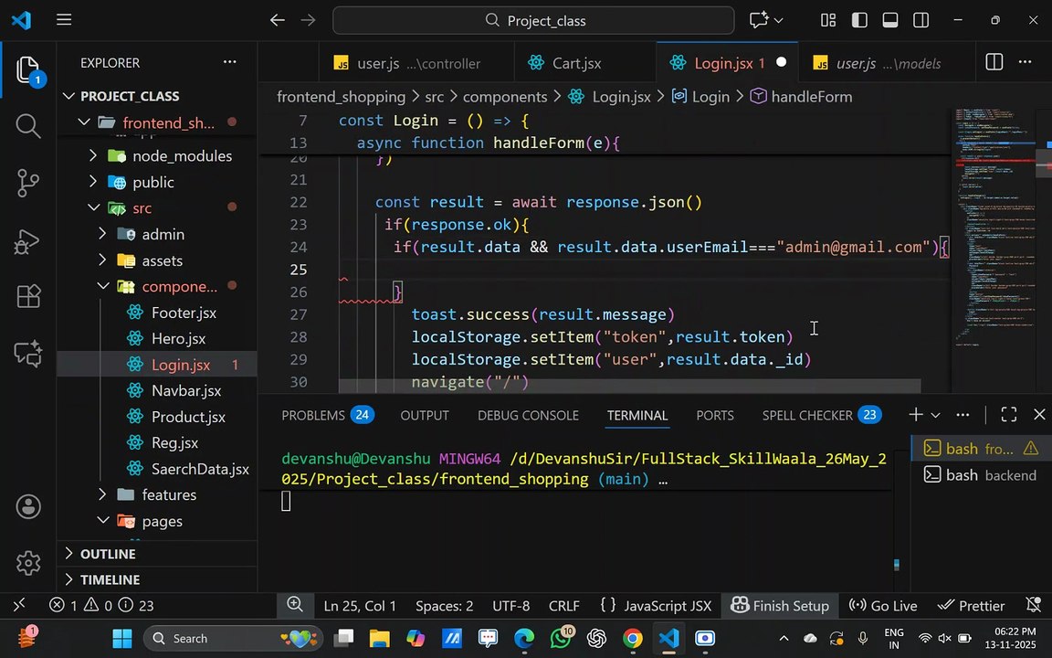Open the Extensions view
The height and width of the screenshot is (658, 1052).
point(27,296)
